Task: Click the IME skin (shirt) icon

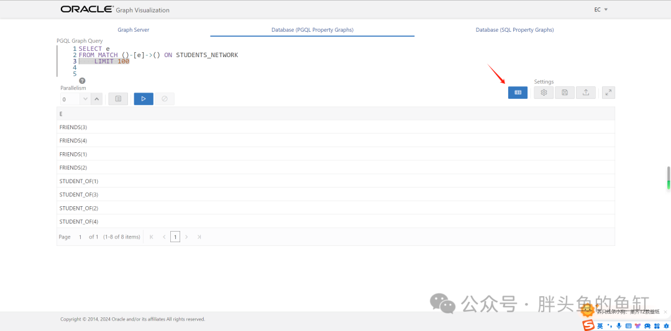Action: tap(637, 326)
